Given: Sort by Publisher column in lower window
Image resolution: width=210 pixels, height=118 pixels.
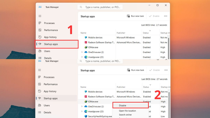Looking at the screenshot, I should (121, 87).
